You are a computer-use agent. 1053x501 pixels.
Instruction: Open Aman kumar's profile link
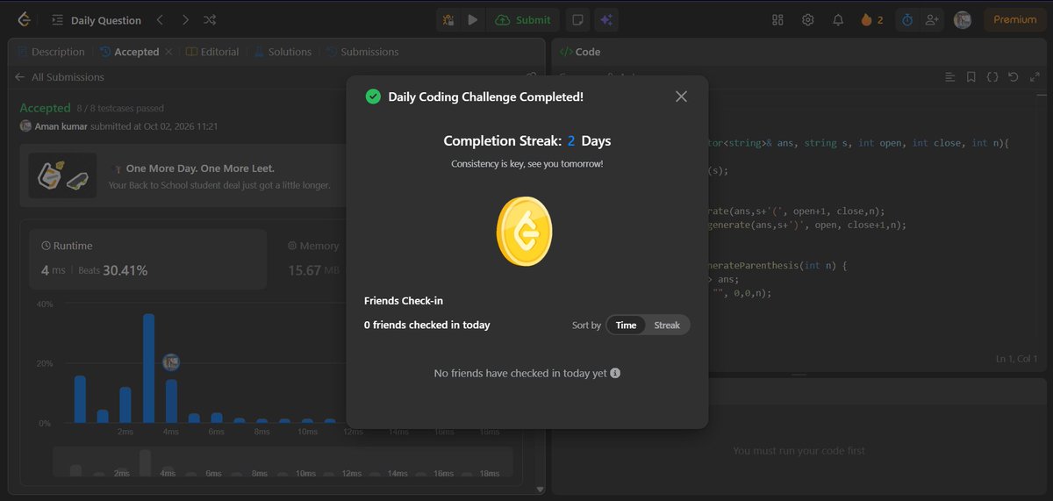pos(61,126)
